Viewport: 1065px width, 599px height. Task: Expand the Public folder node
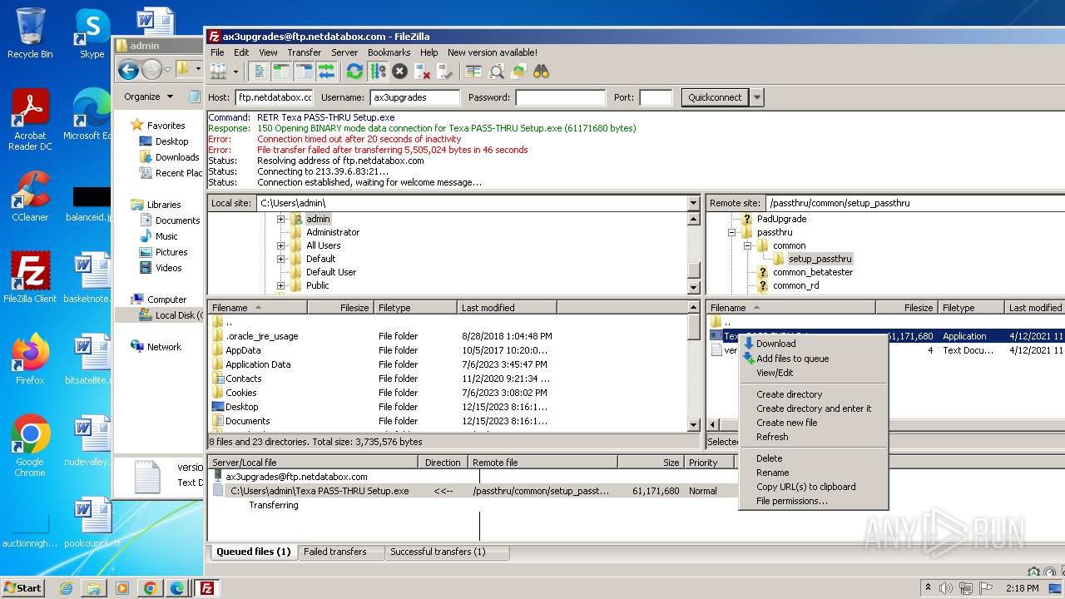[280, 285]
